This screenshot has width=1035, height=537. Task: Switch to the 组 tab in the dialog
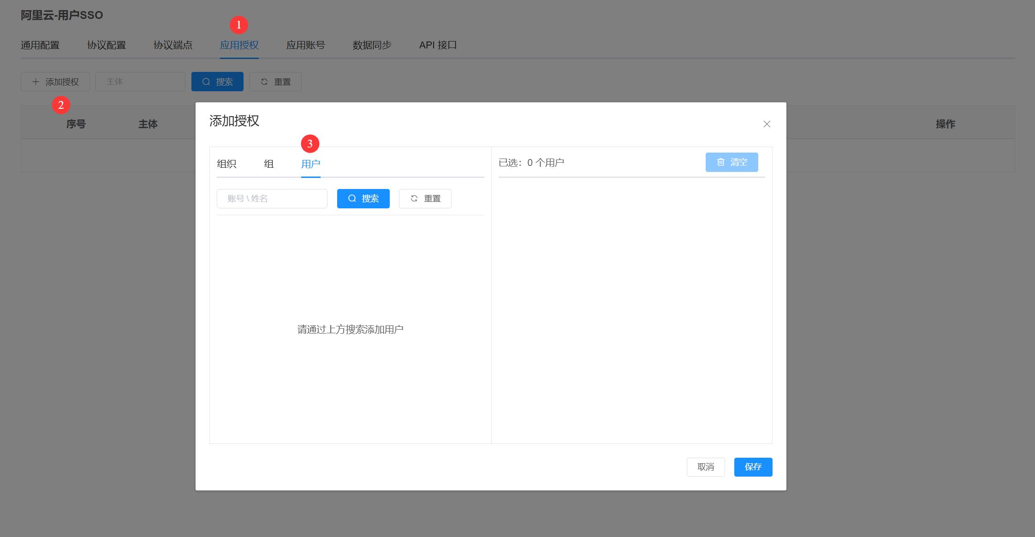pos(268,164)
